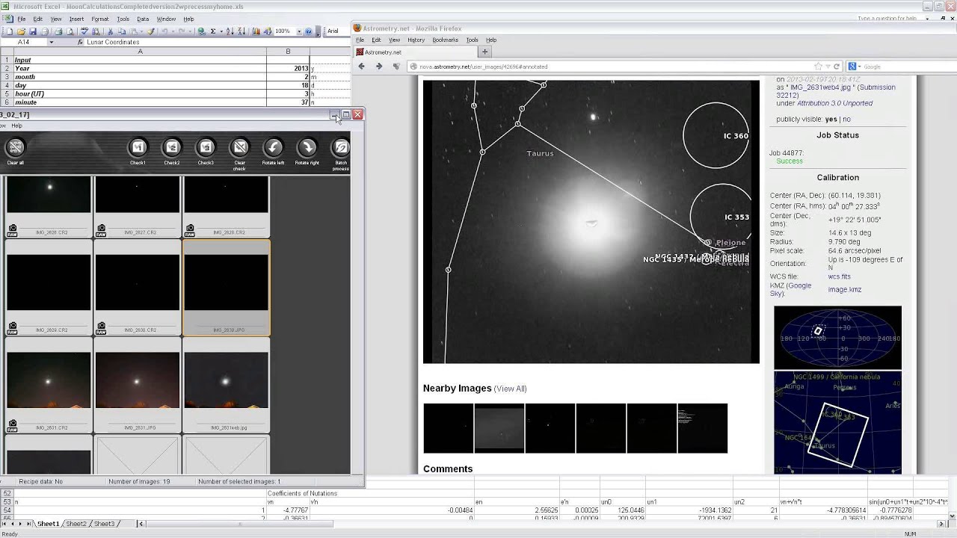
Task: Expand the AutoSum functions dropdown arrow
Action: click(x=221, y=31)
